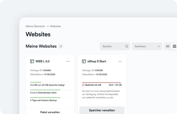The height and width of the screenshot is (114, 177).
Task: Click the eShop S Start website icon
Action: coord(84,61)
